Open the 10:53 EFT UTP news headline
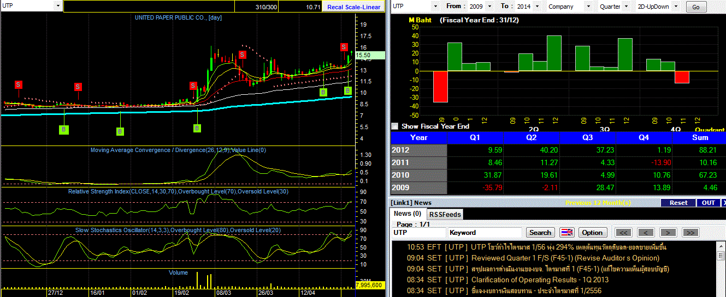726x297 pixels. click(x=536, y=247)
